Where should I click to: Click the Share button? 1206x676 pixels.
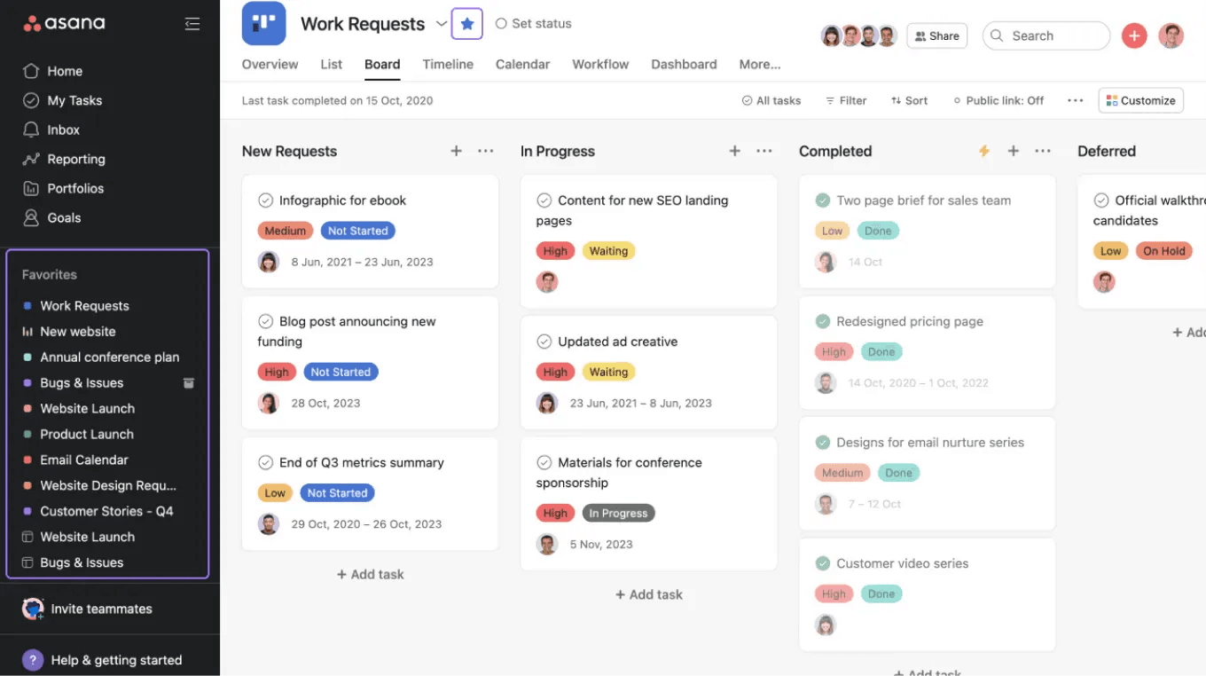pos(936,35)
